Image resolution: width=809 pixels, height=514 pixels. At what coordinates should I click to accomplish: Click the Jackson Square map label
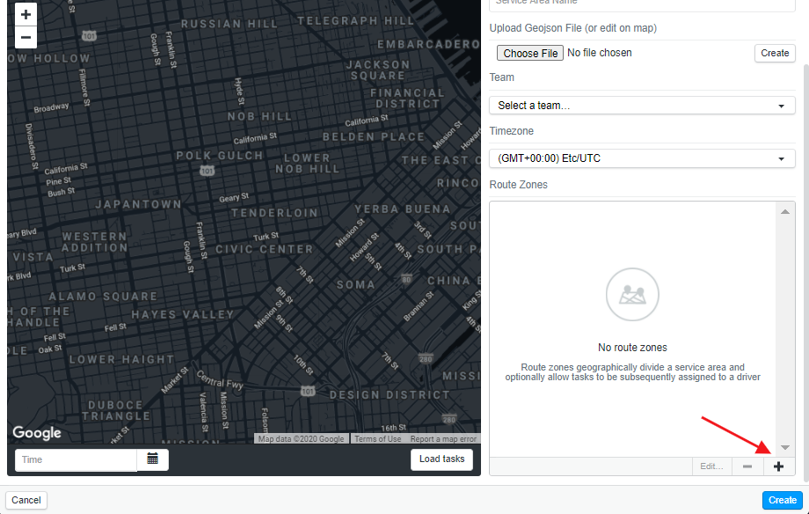(377, 70)
